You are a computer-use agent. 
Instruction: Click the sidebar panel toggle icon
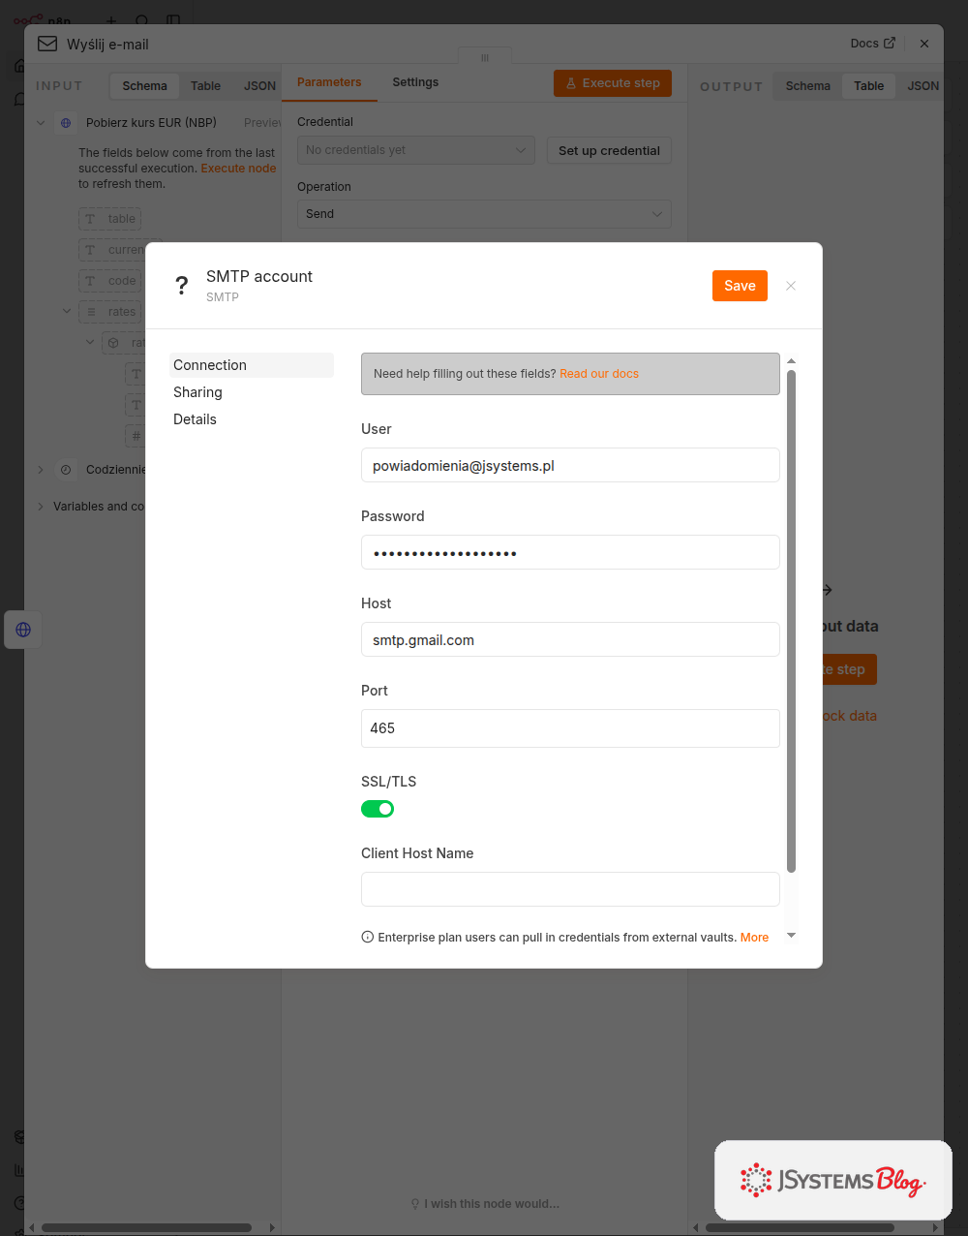click(173, 21)
